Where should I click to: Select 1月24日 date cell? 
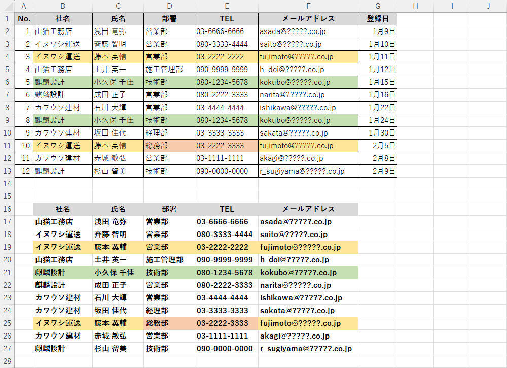378,120
